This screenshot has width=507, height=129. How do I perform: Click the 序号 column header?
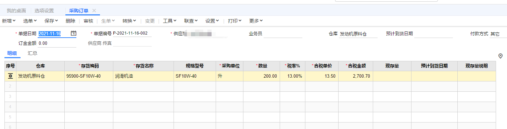click(11, 66)
